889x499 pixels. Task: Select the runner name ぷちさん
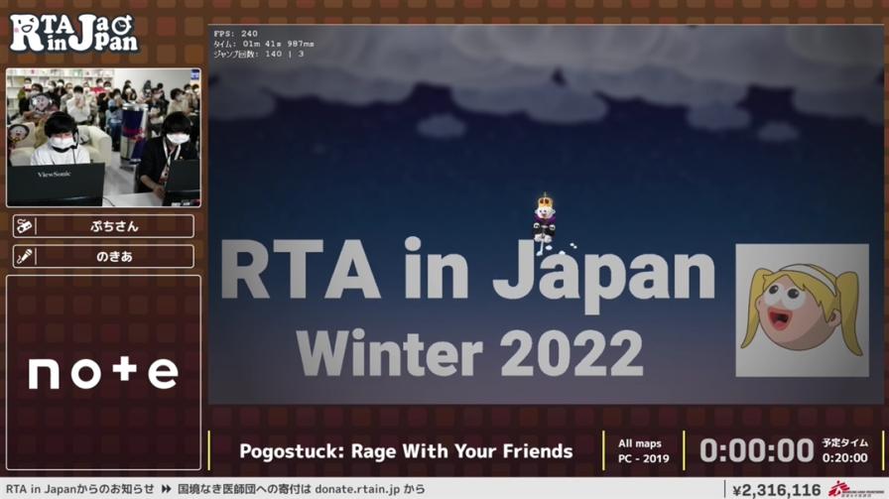[x=114, y=226]
